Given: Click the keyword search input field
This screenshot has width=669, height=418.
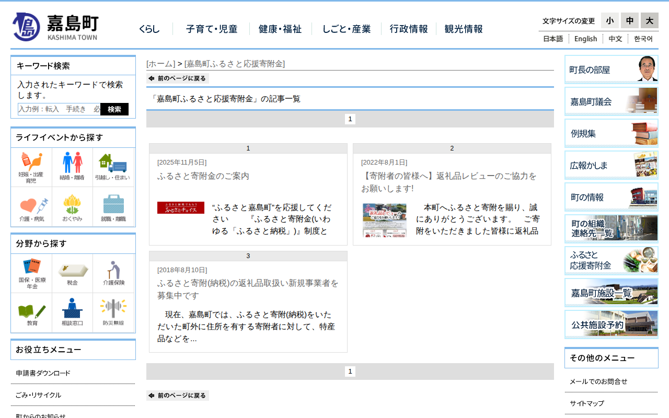Looking at the screenshot, I should pos(59,109).
